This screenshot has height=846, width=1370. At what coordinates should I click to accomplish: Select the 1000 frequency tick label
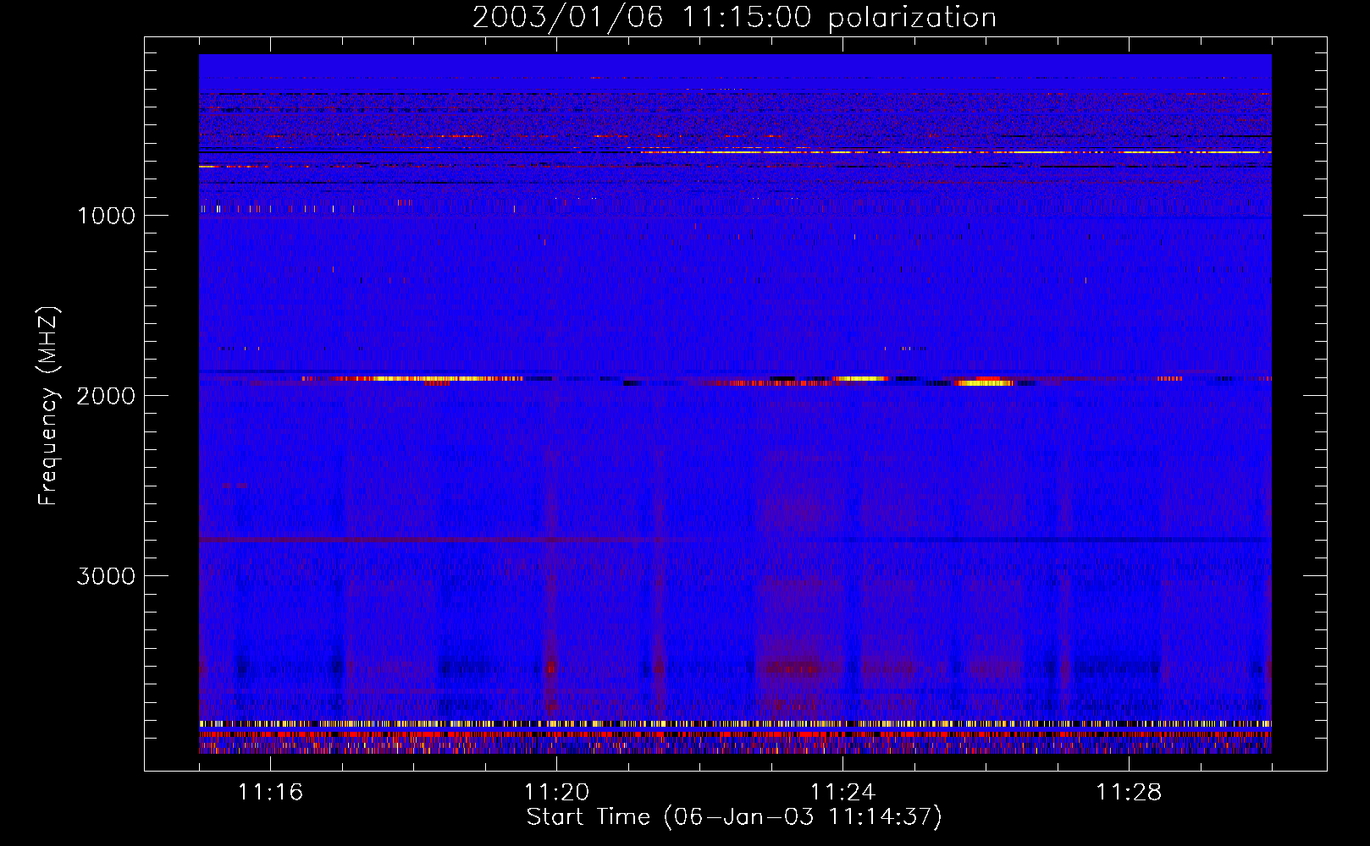(106, 216)
